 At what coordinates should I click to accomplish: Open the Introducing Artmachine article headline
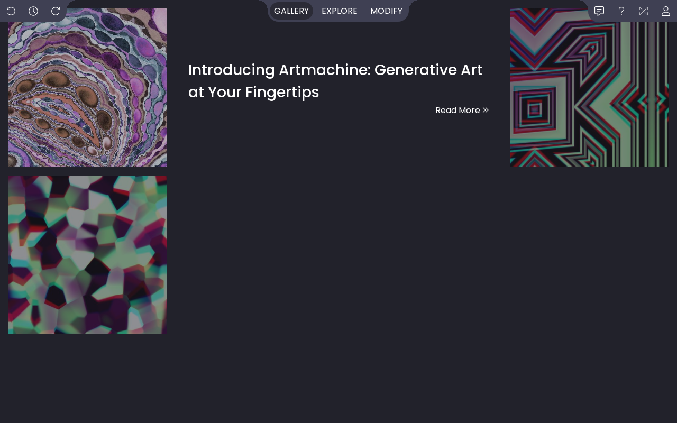click(x=335, y=81)
